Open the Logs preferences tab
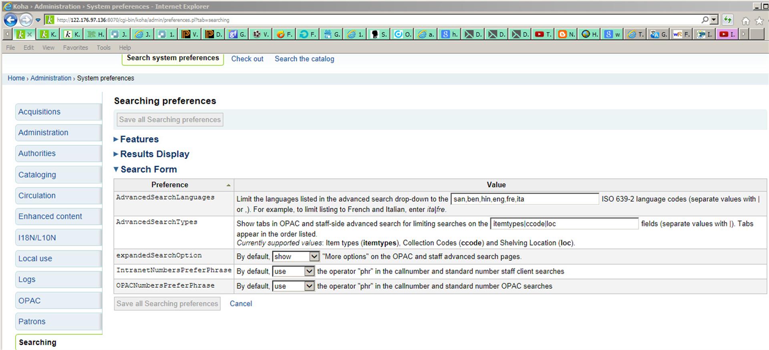The width and height of the screenshot is (769, 350). coord(58,280)
